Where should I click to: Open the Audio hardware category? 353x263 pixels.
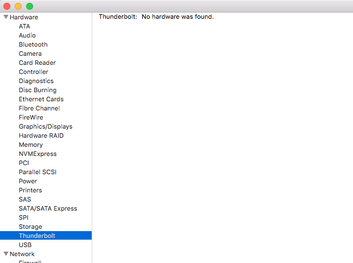27,35
